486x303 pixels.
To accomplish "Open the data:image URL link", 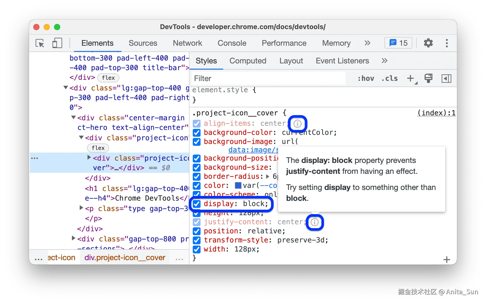I will [253, 150].
